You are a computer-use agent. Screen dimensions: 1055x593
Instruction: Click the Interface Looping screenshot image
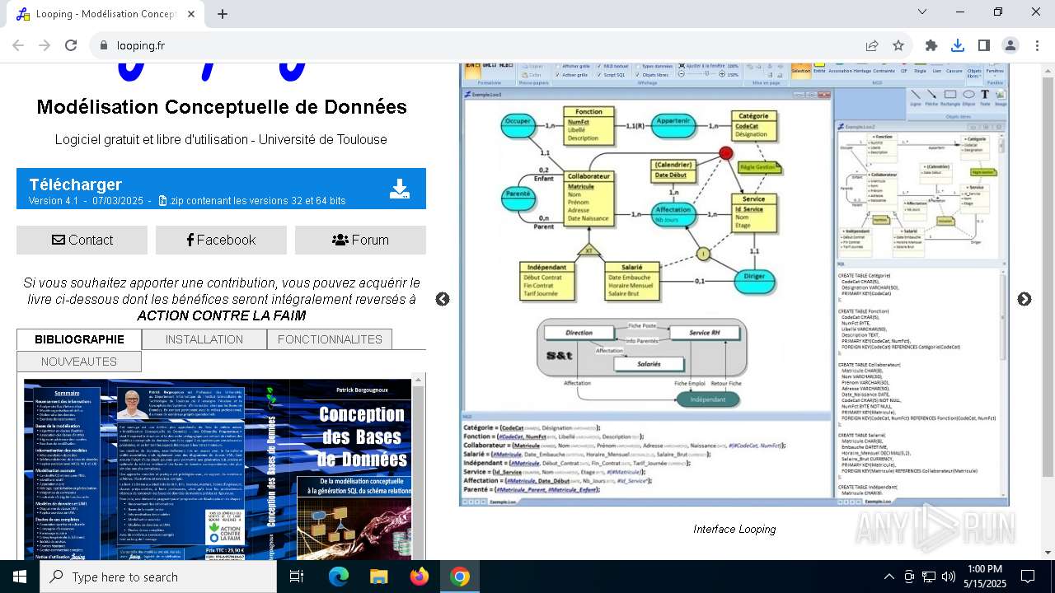point(734,285)
